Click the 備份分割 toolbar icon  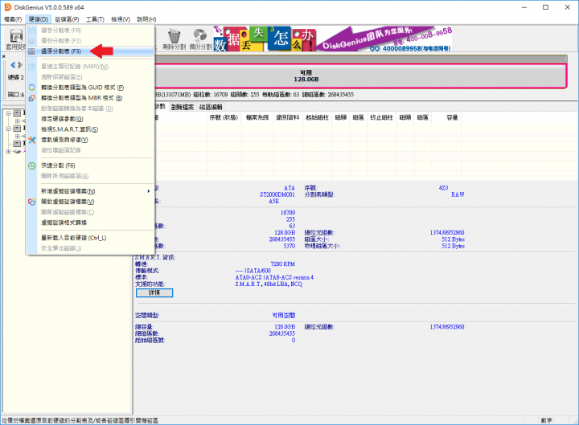(x=200, y=39)
